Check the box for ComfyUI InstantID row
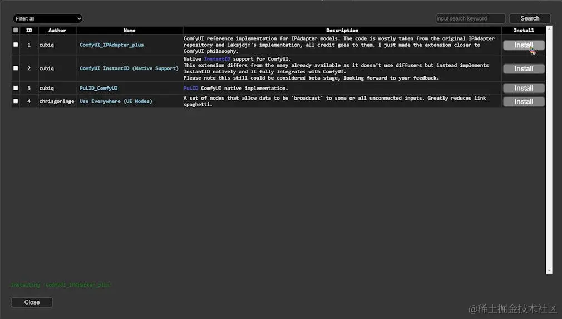 (16, 68)
